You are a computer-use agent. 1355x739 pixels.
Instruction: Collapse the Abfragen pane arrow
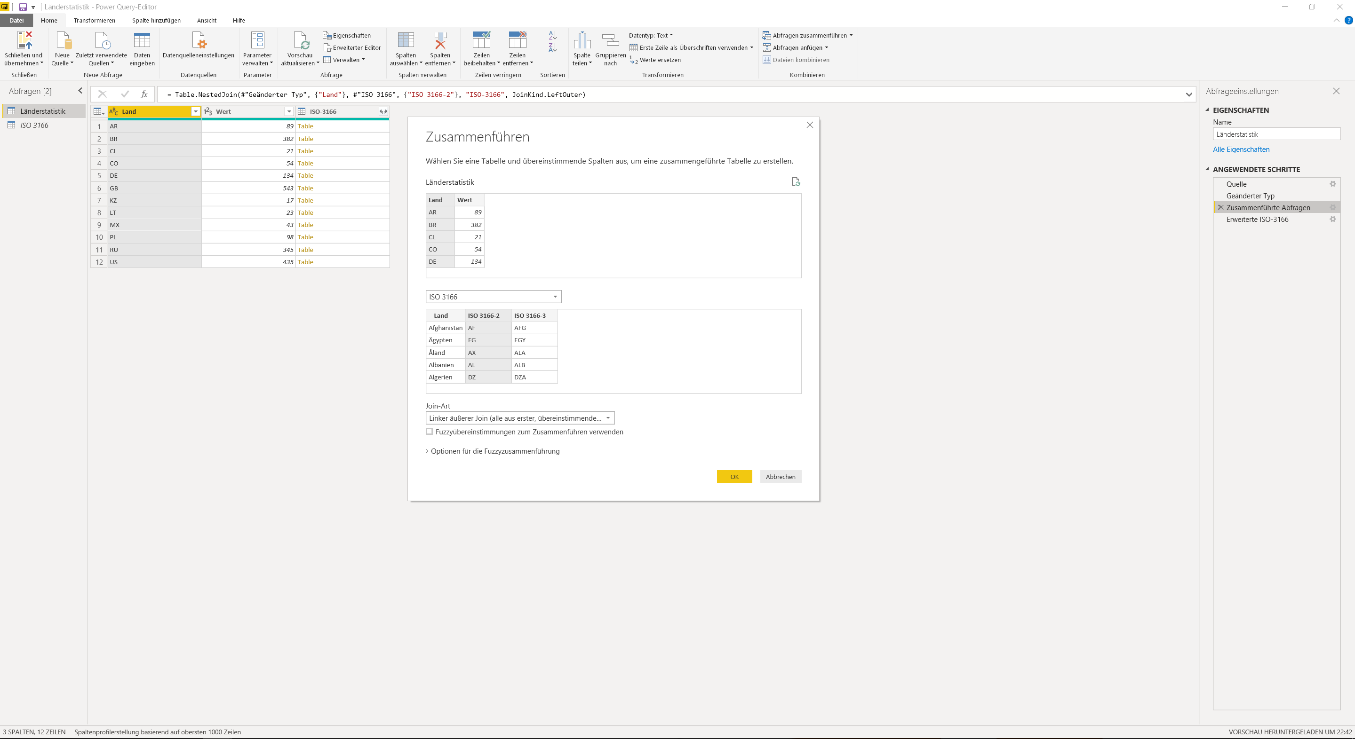tap(80, 90)
